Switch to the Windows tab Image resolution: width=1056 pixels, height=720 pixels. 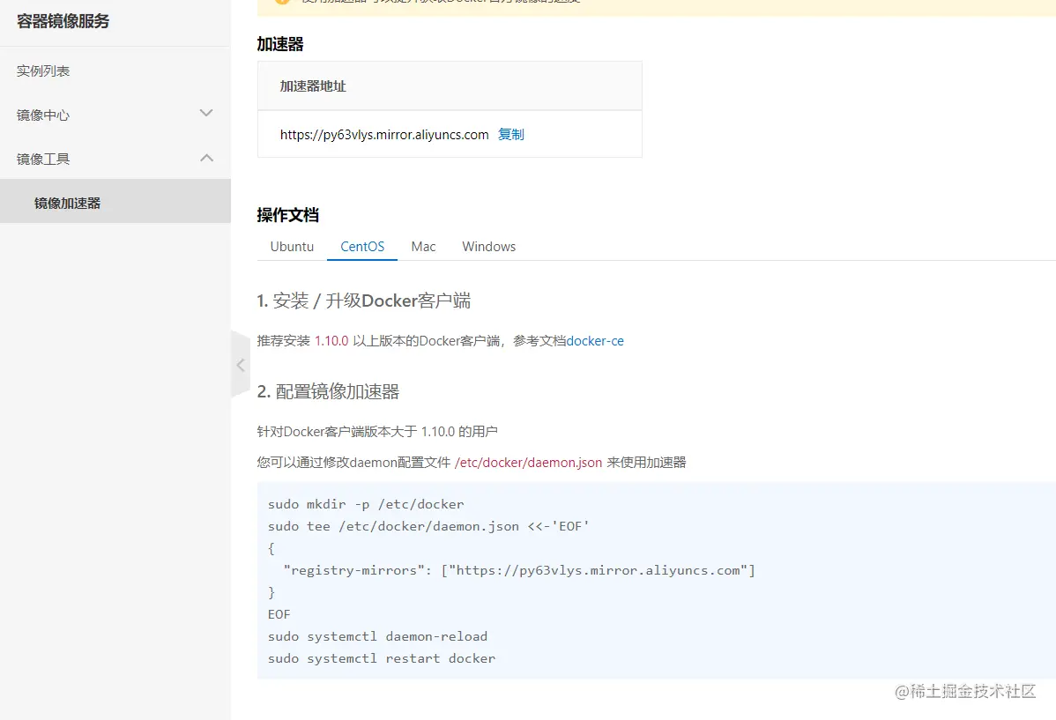pyautogui.click(x=489, y=247)
